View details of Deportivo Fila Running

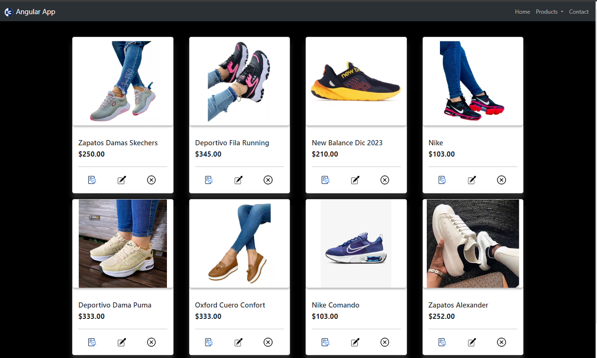click(x=209, y=180)
